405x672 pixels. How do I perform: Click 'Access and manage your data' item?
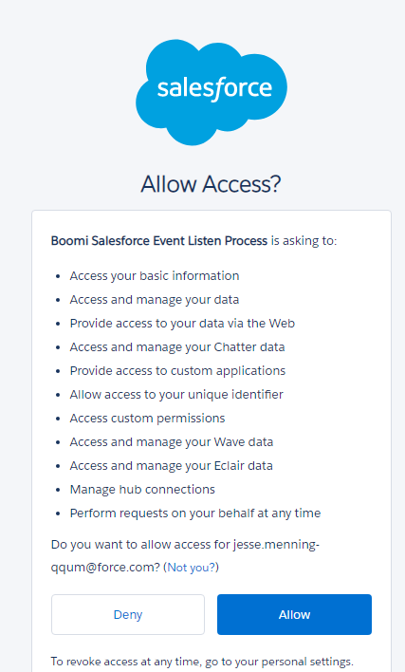tap(155, 300)
